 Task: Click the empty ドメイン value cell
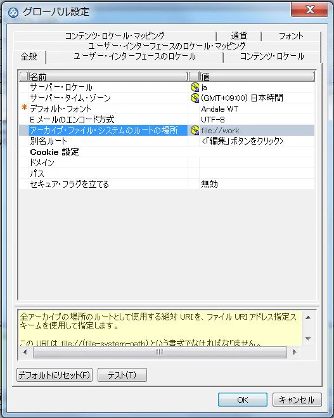coord(257,162)
